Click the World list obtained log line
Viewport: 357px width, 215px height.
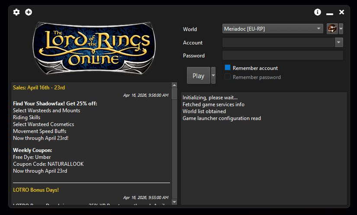pos(204,111)
